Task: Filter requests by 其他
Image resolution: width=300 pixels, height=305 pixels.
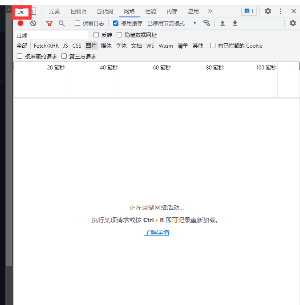Action: 198,46
